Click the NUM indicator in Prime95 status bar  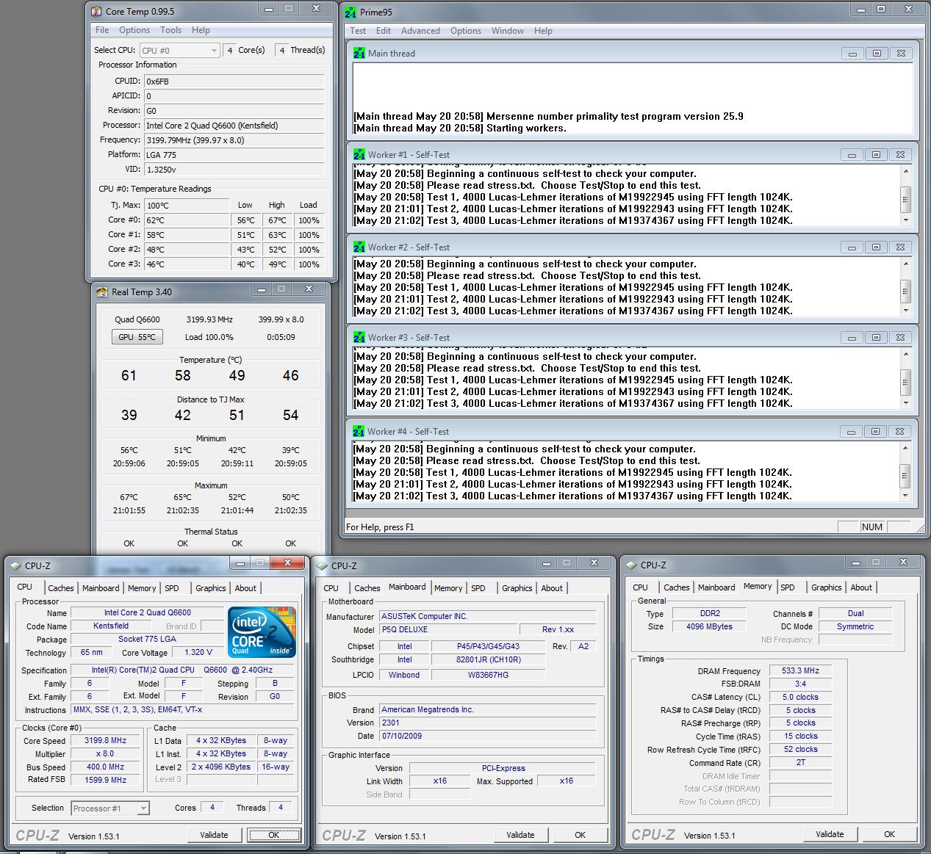pos(872,526)
